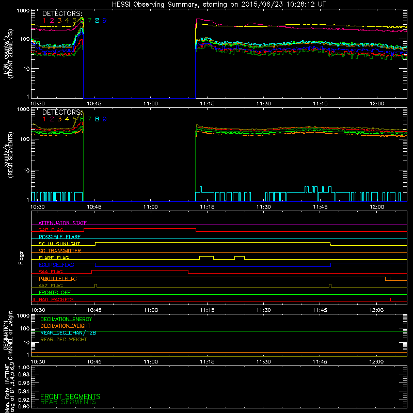Click the REAR_DEC_WEIGHT legend entry
413x413 pixels.
click(63, 340)
